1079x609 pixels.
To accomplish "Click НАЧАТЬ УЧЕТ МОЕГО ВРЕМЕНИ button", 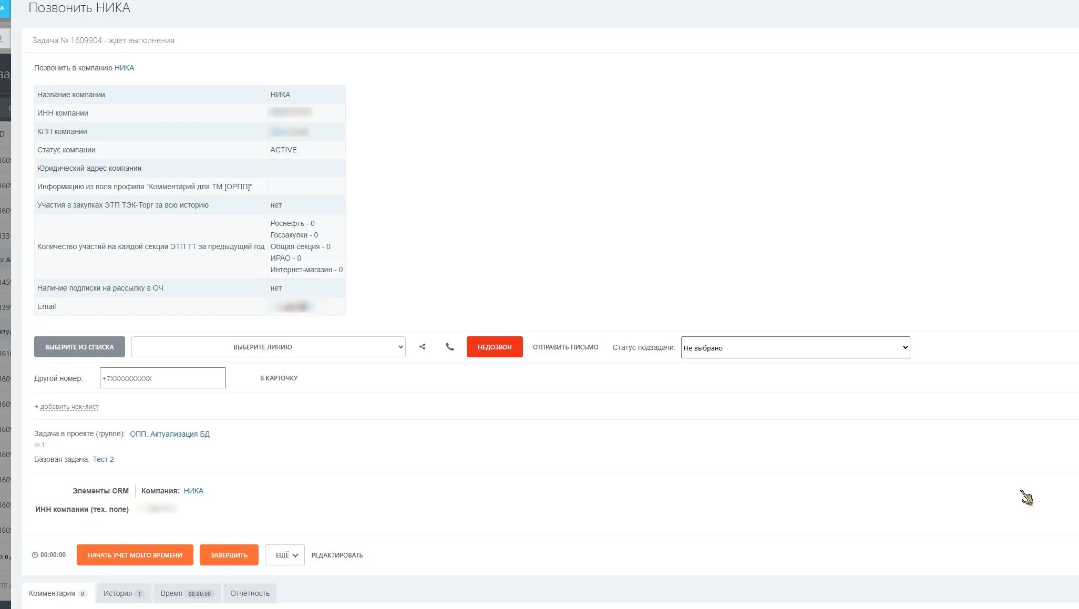I will [135, 555].
